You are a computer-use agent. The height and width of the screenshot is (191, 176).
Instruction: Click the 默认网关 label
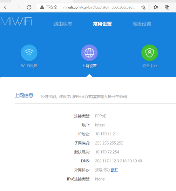coord(82,152)
